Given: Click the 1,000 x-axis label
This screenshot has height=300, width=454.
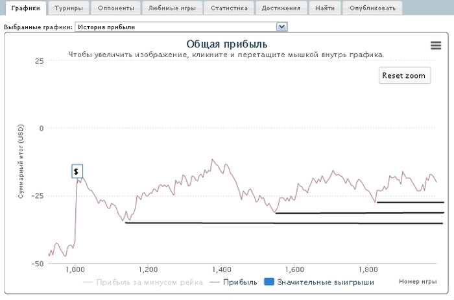Looking at the screenshot, I should (x=75, y=269).
